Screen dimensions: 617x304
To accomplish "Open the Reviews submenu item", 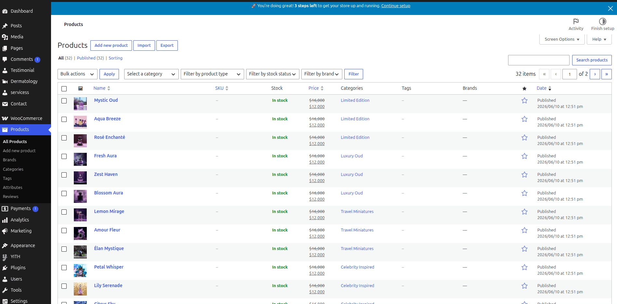I will (11, 197).
